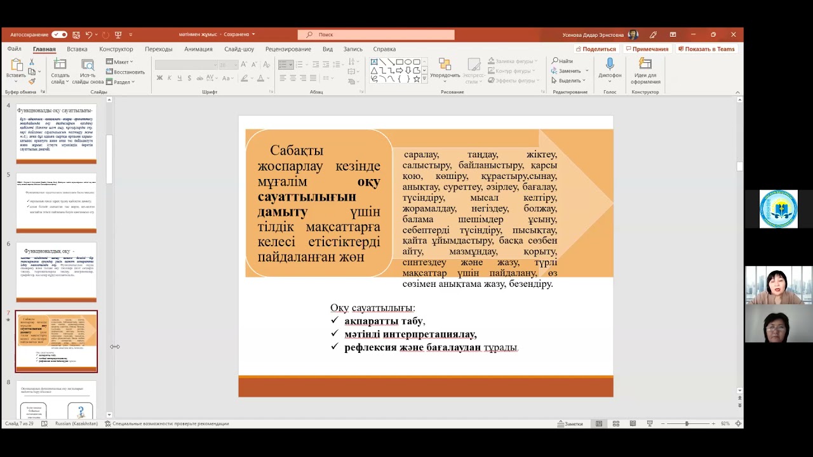Screen dimensions: 813x457
Task: Click the decrease list level indent icon
Action: coord(316,65)
